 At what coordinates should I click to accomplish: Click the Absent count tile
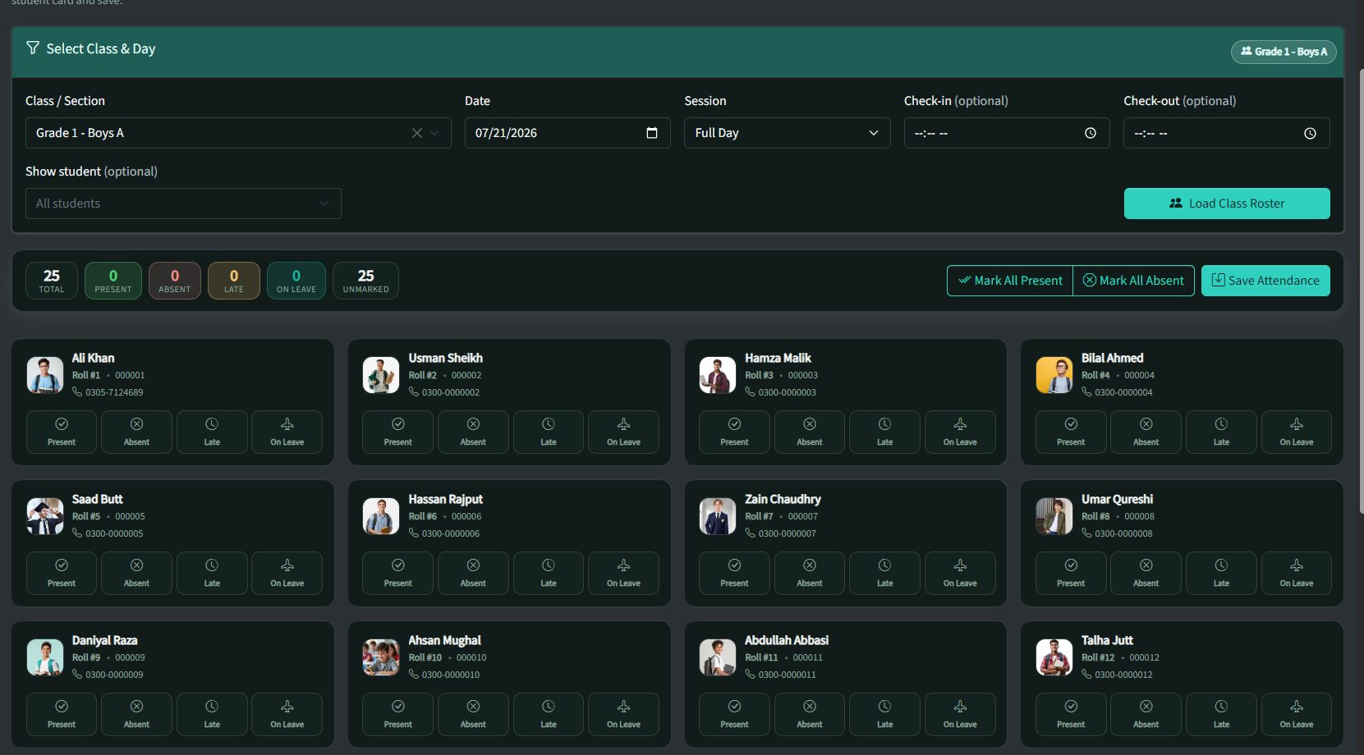click(x=175, y=281)
